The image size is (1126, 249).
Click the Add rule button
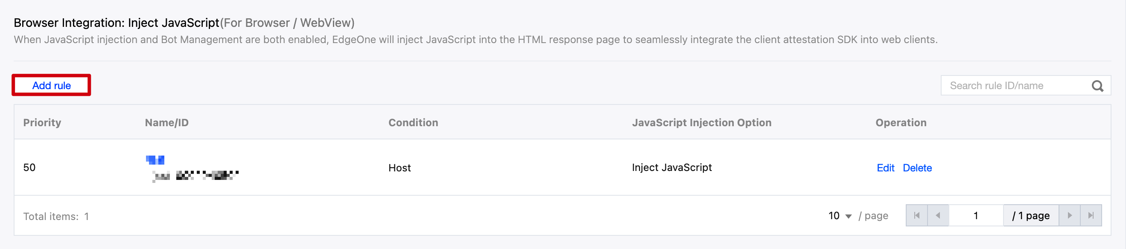click(51, 85)
